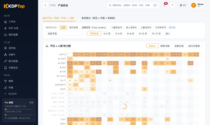Switch to 类目细分 (类目 × 书型 × 年龄段) tab
Image resolution: width=210 pixels, height=125 pixels.
point(98,18)
